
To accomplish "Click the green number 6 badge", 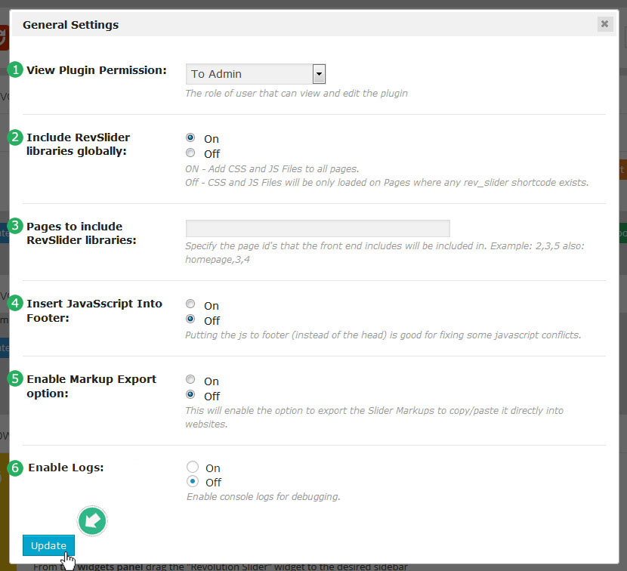I will coord(15,468).
